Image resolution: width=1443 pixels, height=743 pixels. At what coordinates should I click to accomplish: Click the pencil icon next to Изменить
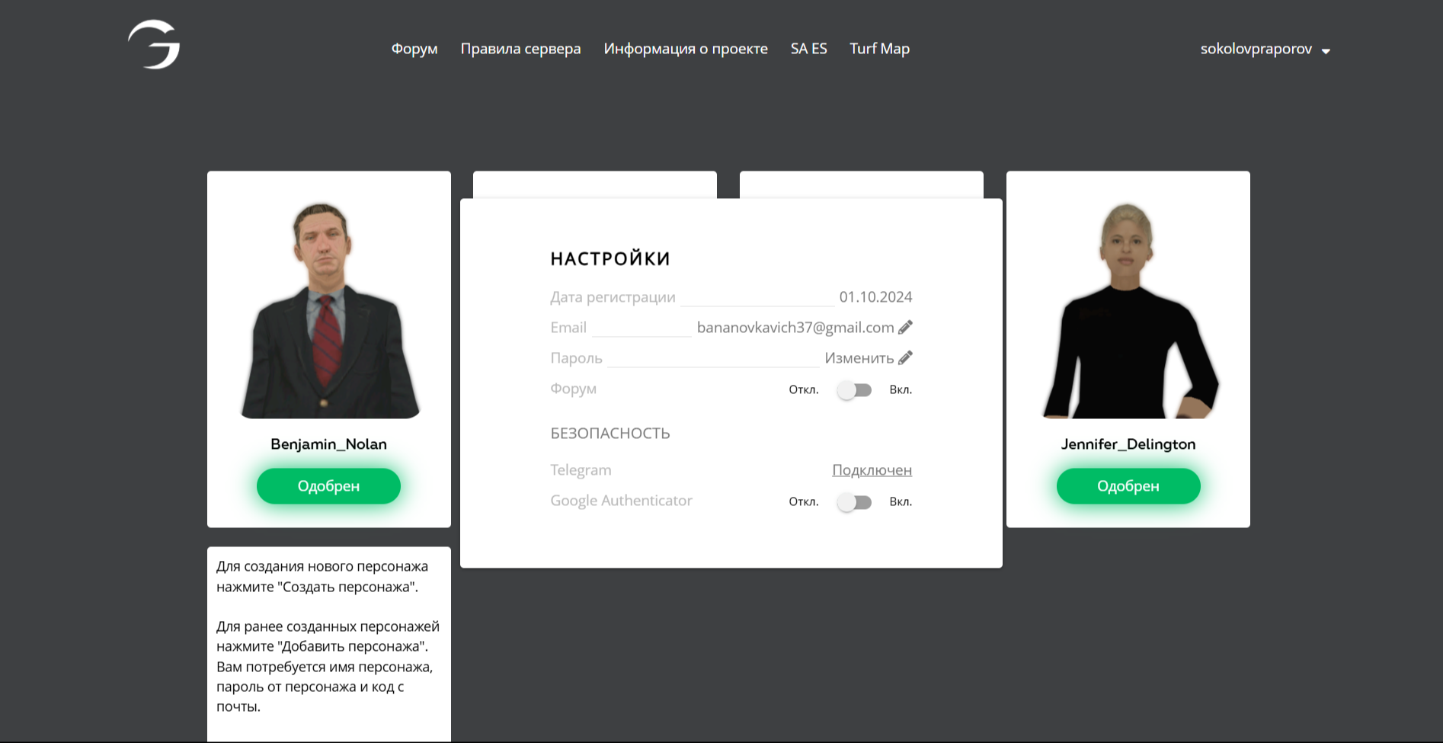[905, 358]
